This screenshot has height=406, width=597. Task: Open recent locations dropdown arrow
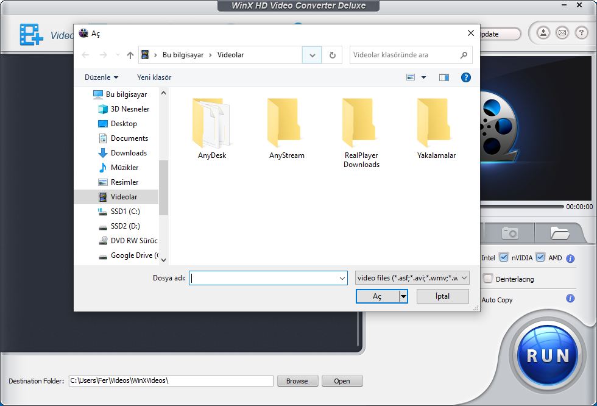coord(118,55)
